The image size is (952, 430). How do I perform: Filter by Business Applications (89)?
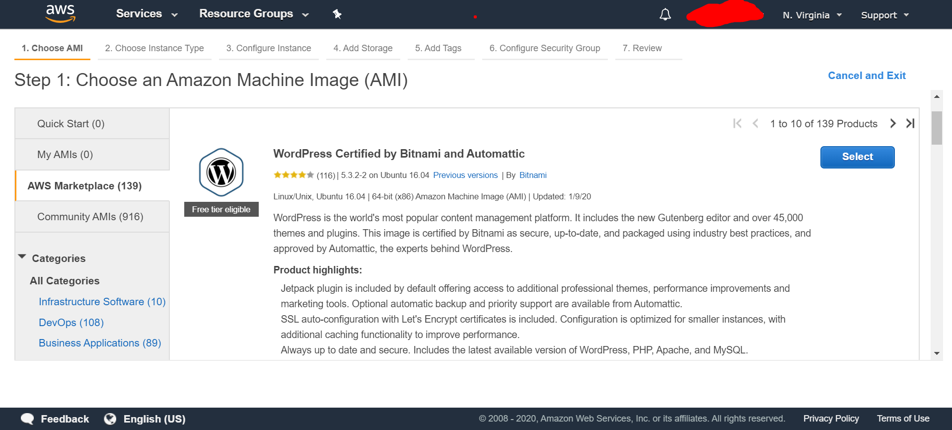pyautogui.click(x=100, y=343)
